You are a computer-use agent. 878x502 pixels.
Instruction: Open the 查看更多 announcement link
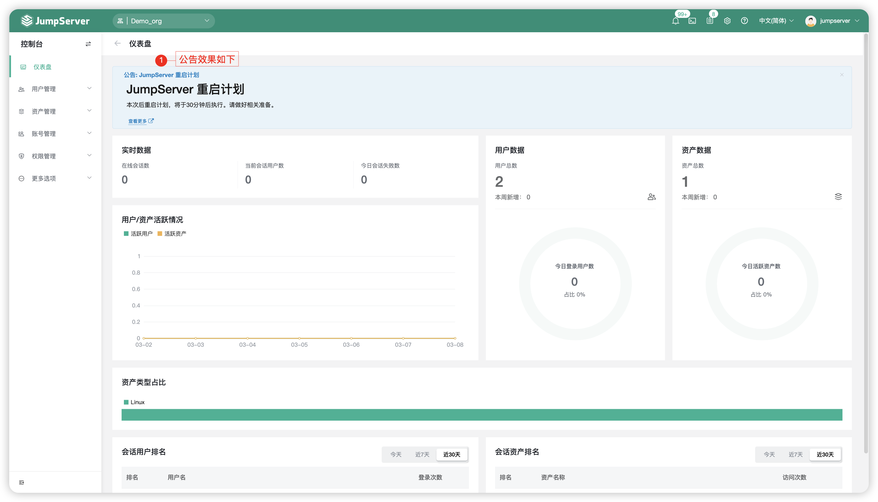[138, 121]
